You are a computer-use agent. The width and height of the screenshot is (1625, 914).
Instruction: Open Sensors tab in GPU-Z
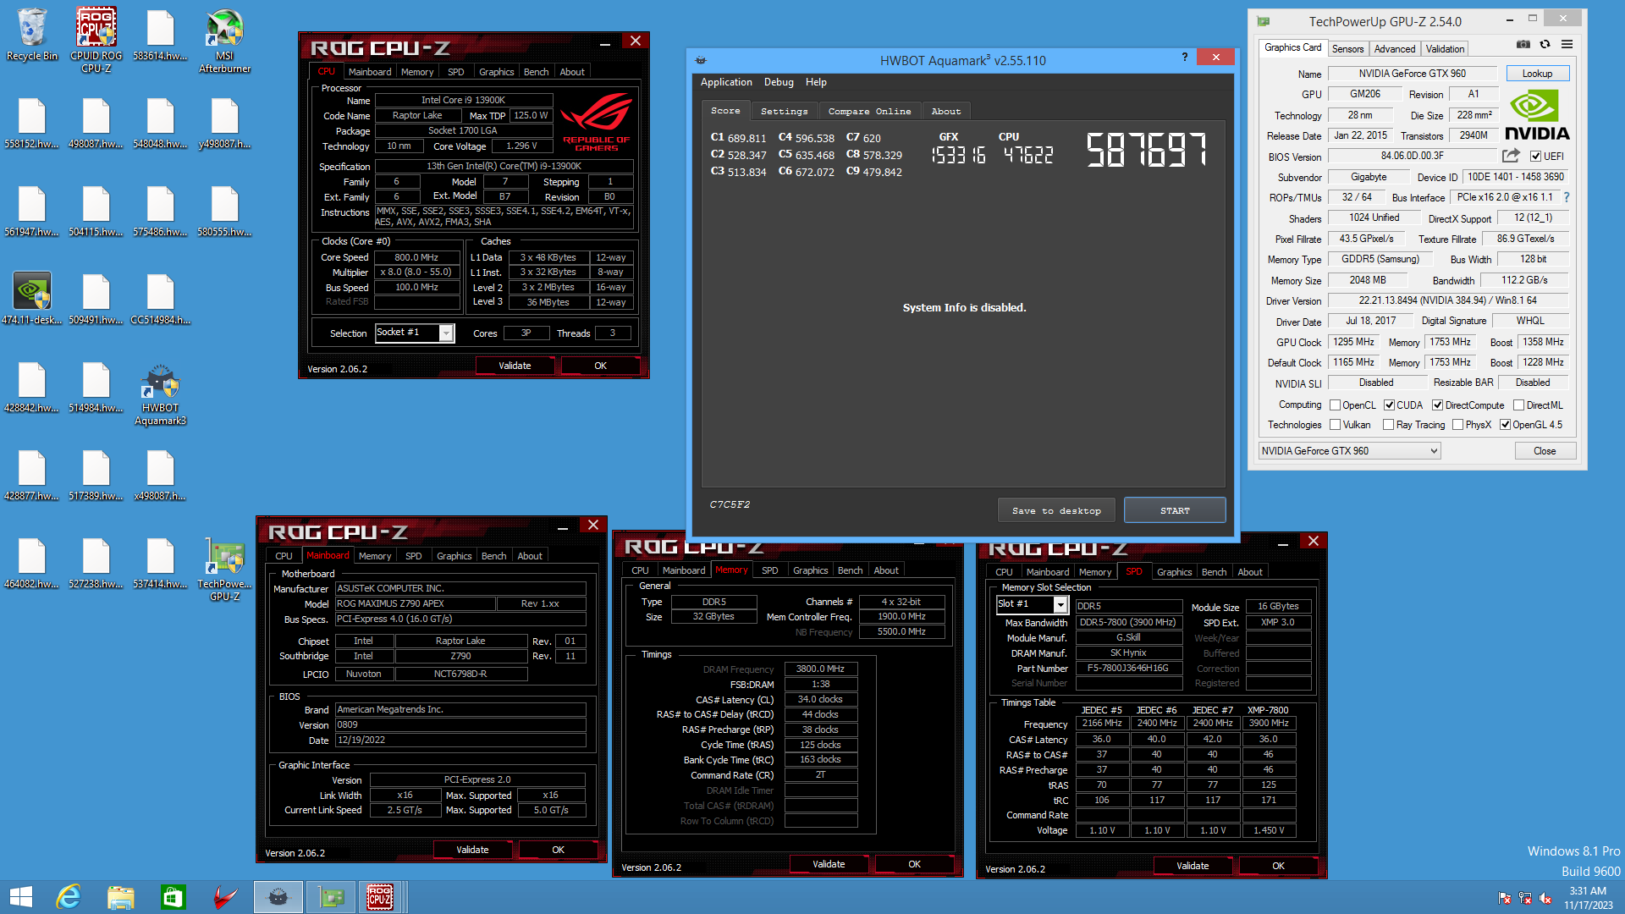click(x=1347, y=49)
